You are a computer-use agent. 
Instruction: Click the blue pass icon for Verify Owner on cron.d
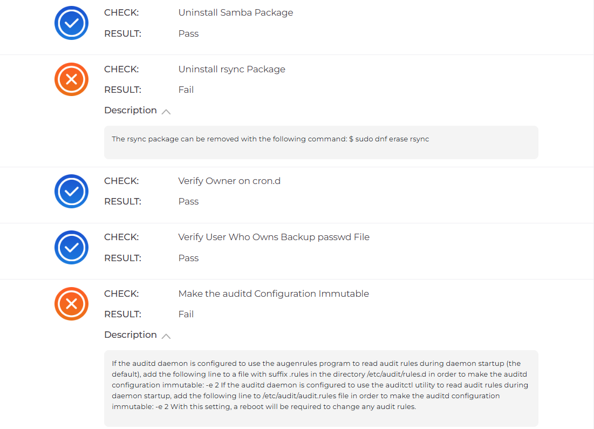click(71, 191)
